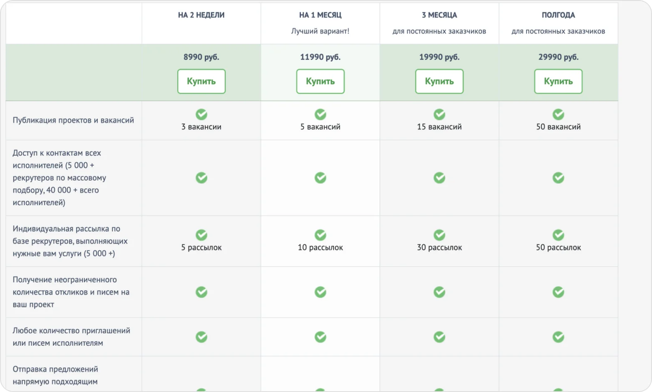Click invitations checkmark in 1-month column
The width and height of the screenshot is (652, 392).
coord(320,337)
